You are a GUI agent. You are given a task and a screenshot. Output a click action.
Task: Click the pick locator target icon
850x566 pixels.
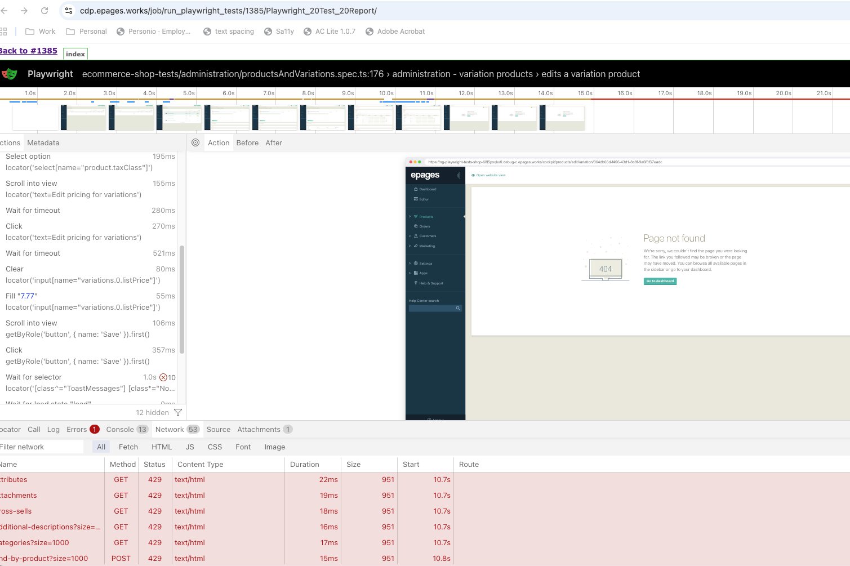coord(195,142)
